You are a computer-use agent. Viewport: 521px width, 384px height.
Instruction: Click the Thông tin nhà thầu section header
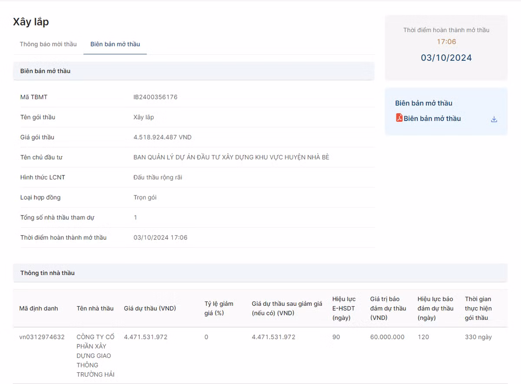coord(47,273)
